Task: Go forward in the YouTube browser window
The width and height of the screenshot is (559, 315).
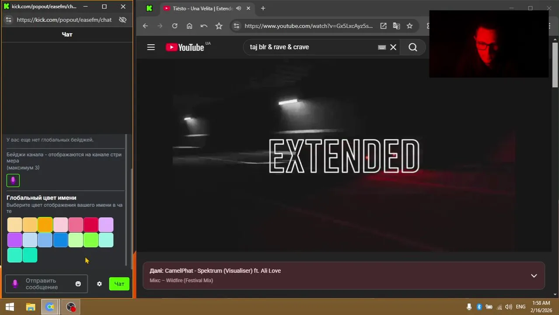Action: [160, 26]
